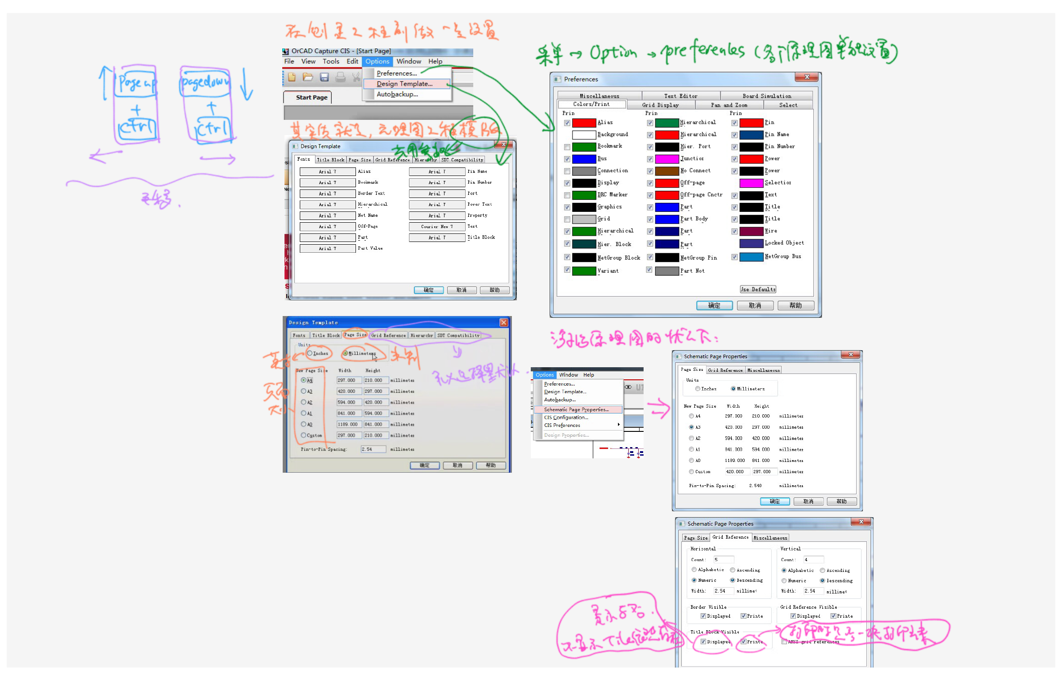The height and width of the screenshot is (681, 1062).
Task: Click Pin-to-Pin Spacing field in blue Design Template
Action: (373, 449)
